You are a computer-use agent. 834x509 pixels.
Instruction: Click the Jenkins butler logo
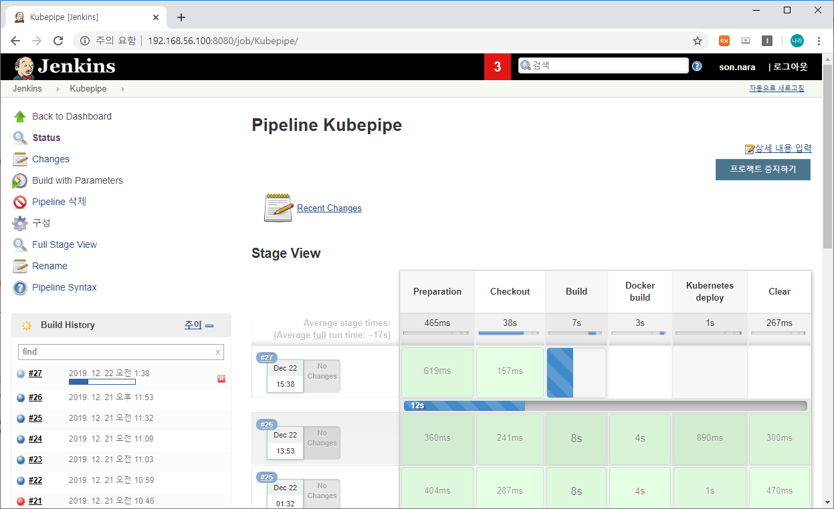click(x=25, y=67)
